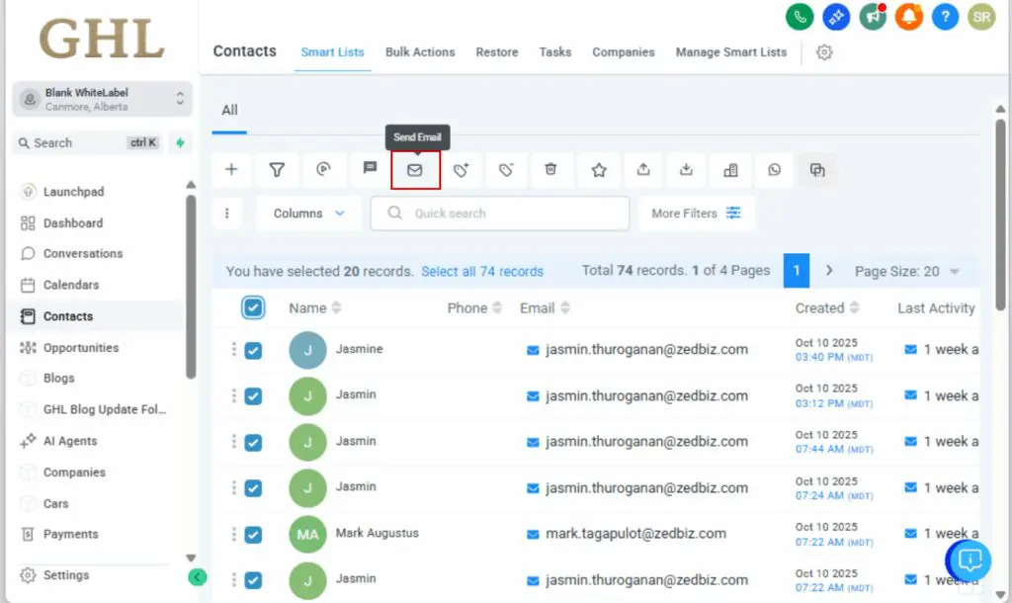Deselect the checkbox next to Mark Augustus

[x=254, y=534]
